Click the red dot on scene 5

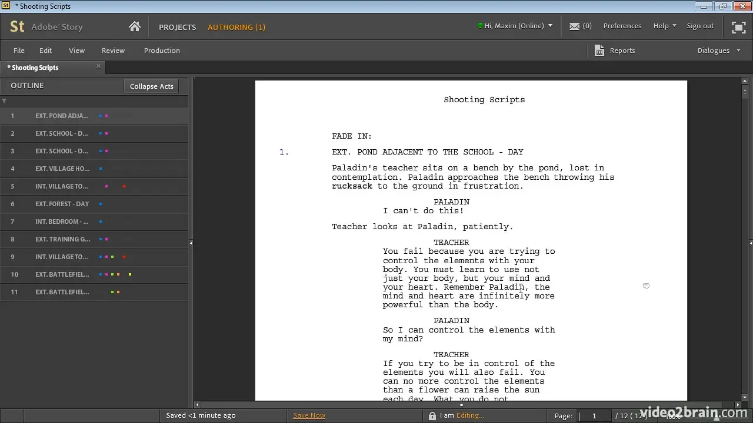(124, 186)
